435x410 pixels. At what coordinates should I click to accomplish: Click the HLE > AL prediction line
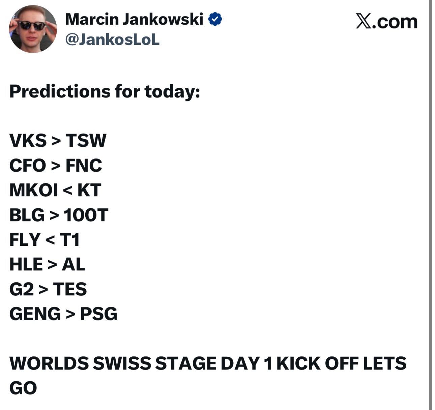47,264
